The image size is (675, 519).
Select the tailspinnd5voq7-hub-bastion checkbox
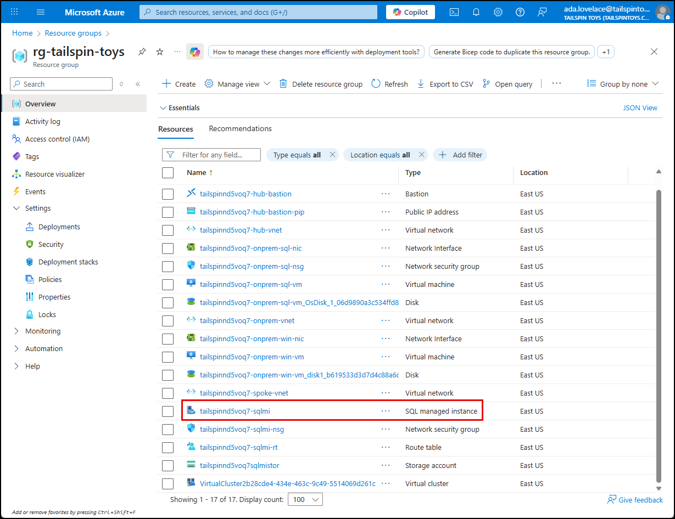(x=168, y=194)
